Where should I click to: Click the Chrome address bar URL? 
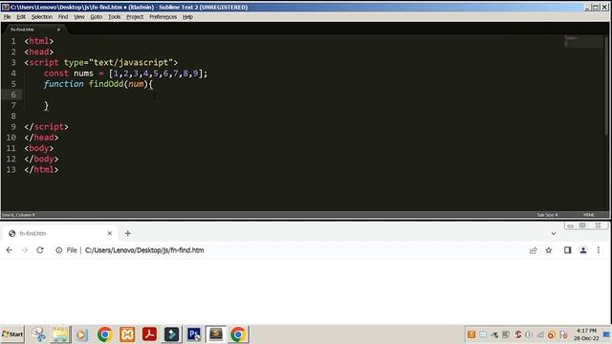[x=144, y=250]
